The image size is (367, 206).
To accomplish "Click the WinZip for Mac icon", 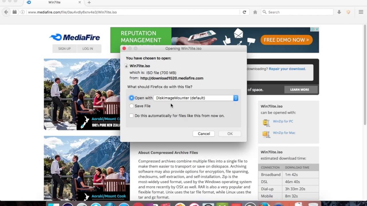I will click(x=266, y=134).
